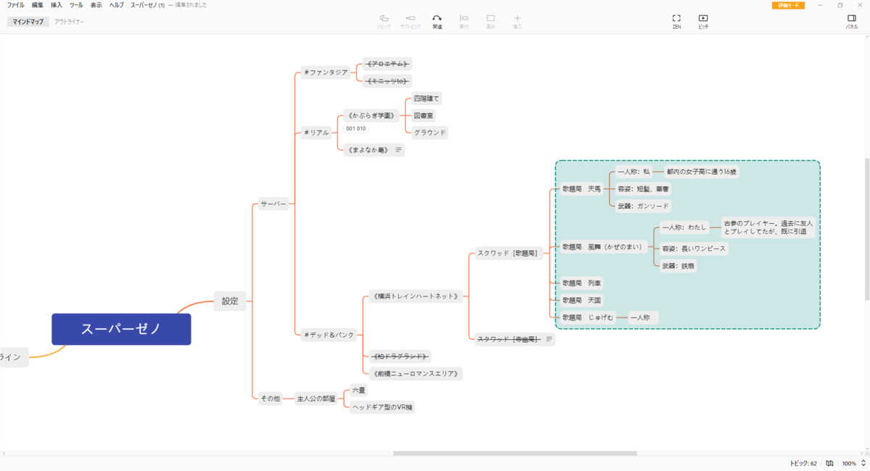Select the その他 topic
870x471 pixels.
point(270,399)
